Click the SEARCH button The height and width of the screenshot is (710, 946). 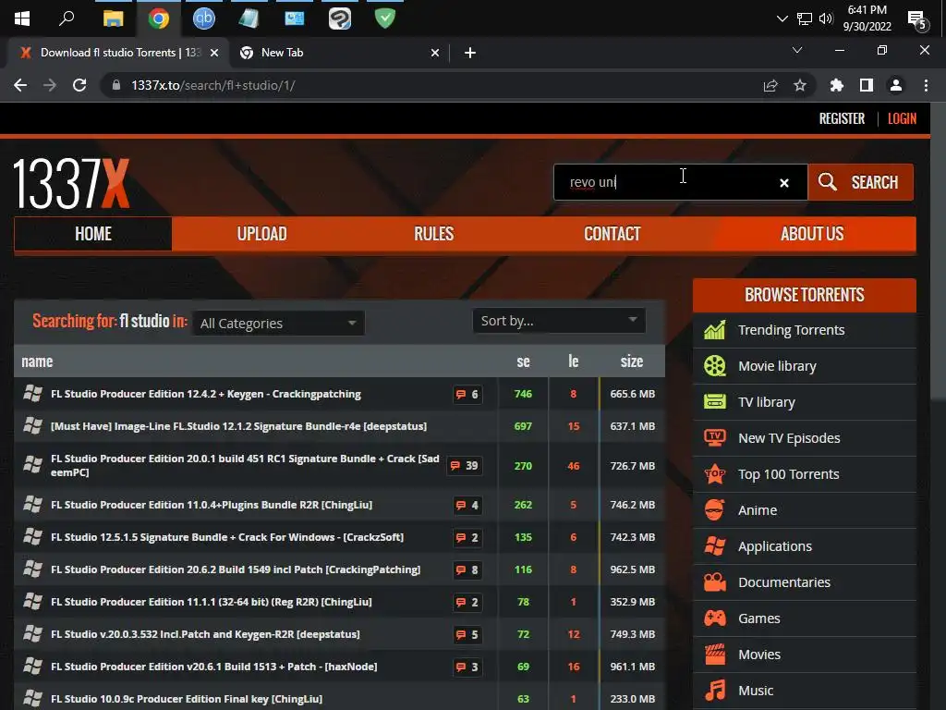point(860,182)
